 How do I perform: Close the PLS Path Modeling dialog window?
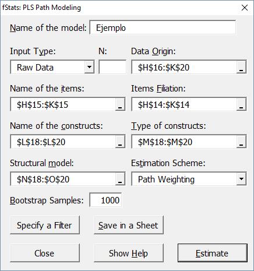coord(245,8)
